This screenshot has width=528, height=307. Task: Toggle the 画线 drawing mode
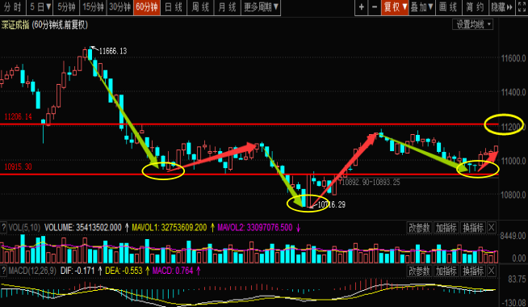(448, 7)
